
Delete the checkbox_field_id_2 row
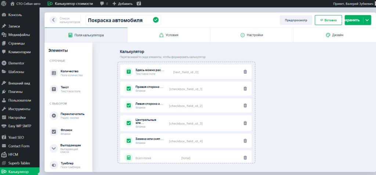click(x=245, y=106)
